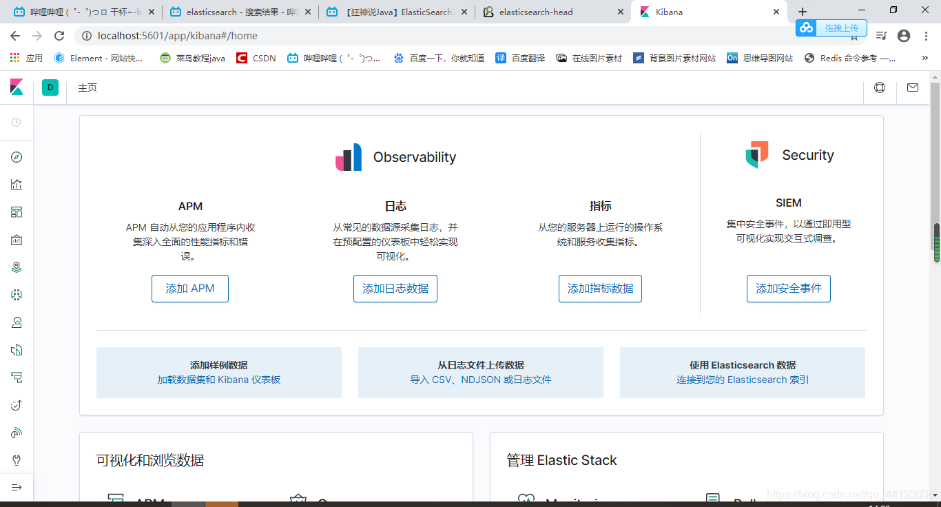Click the Security logo icon
This screenshot has width=941, height=507.
[757, 155]
